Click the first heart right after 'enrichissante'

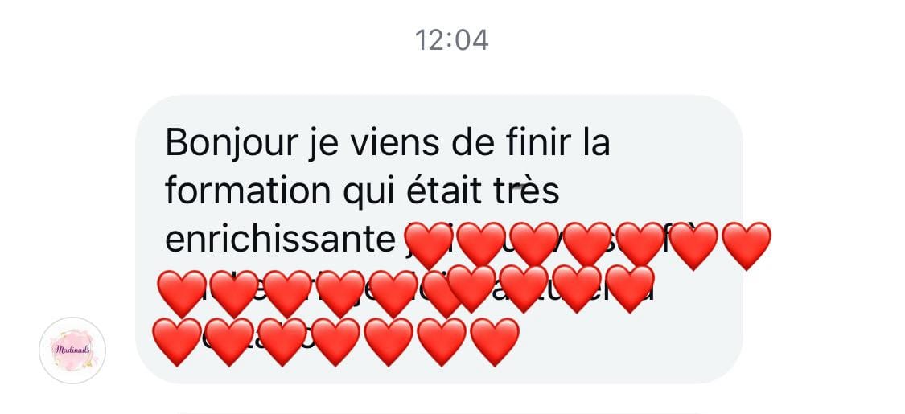point(428,246)
